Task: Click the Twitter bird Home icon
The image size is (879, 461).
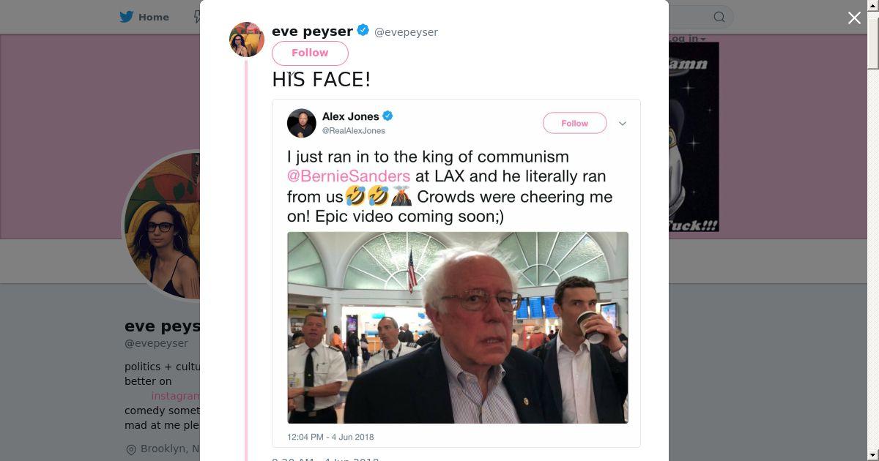Action: [127, 17]
